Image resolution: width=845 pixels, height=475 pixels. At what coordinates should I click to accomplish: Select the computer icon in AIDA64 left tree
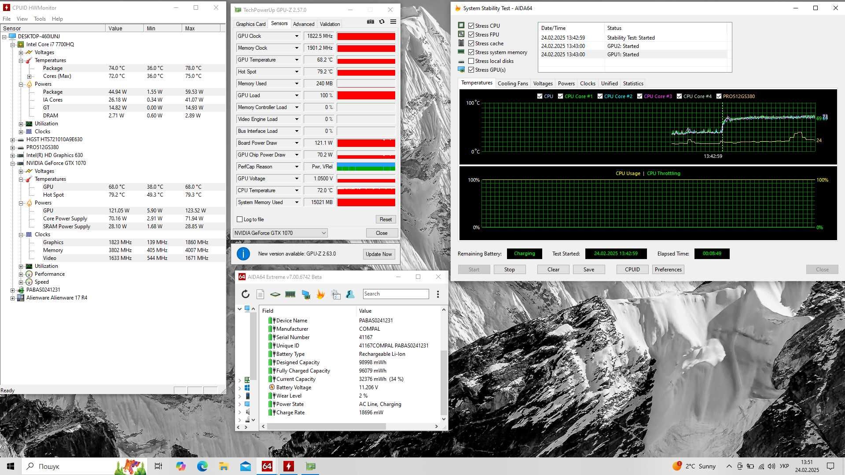[247, 309]
